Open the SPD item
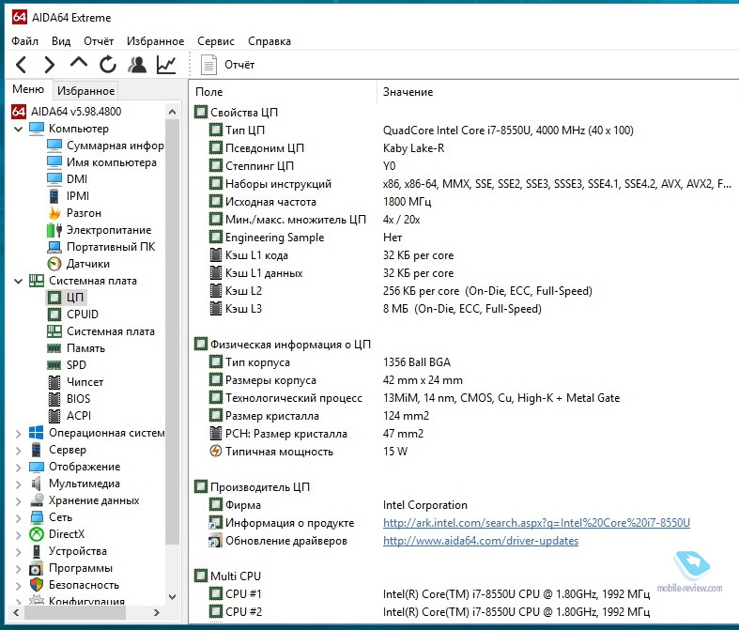 click(67, 364)
